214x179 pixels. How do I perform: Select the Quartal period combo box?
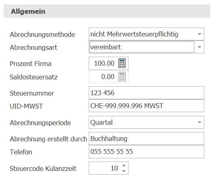click(x=146, y=122)
